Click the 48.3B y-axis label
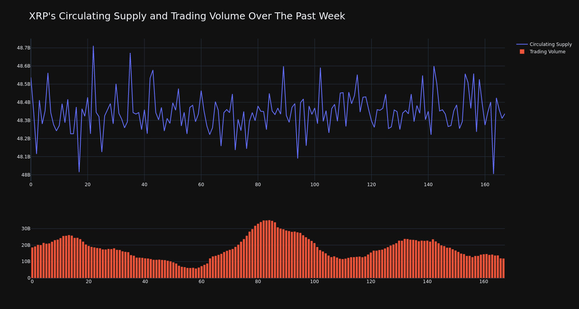Viewport: 579px width, 309px height. (x=24, y=121)
